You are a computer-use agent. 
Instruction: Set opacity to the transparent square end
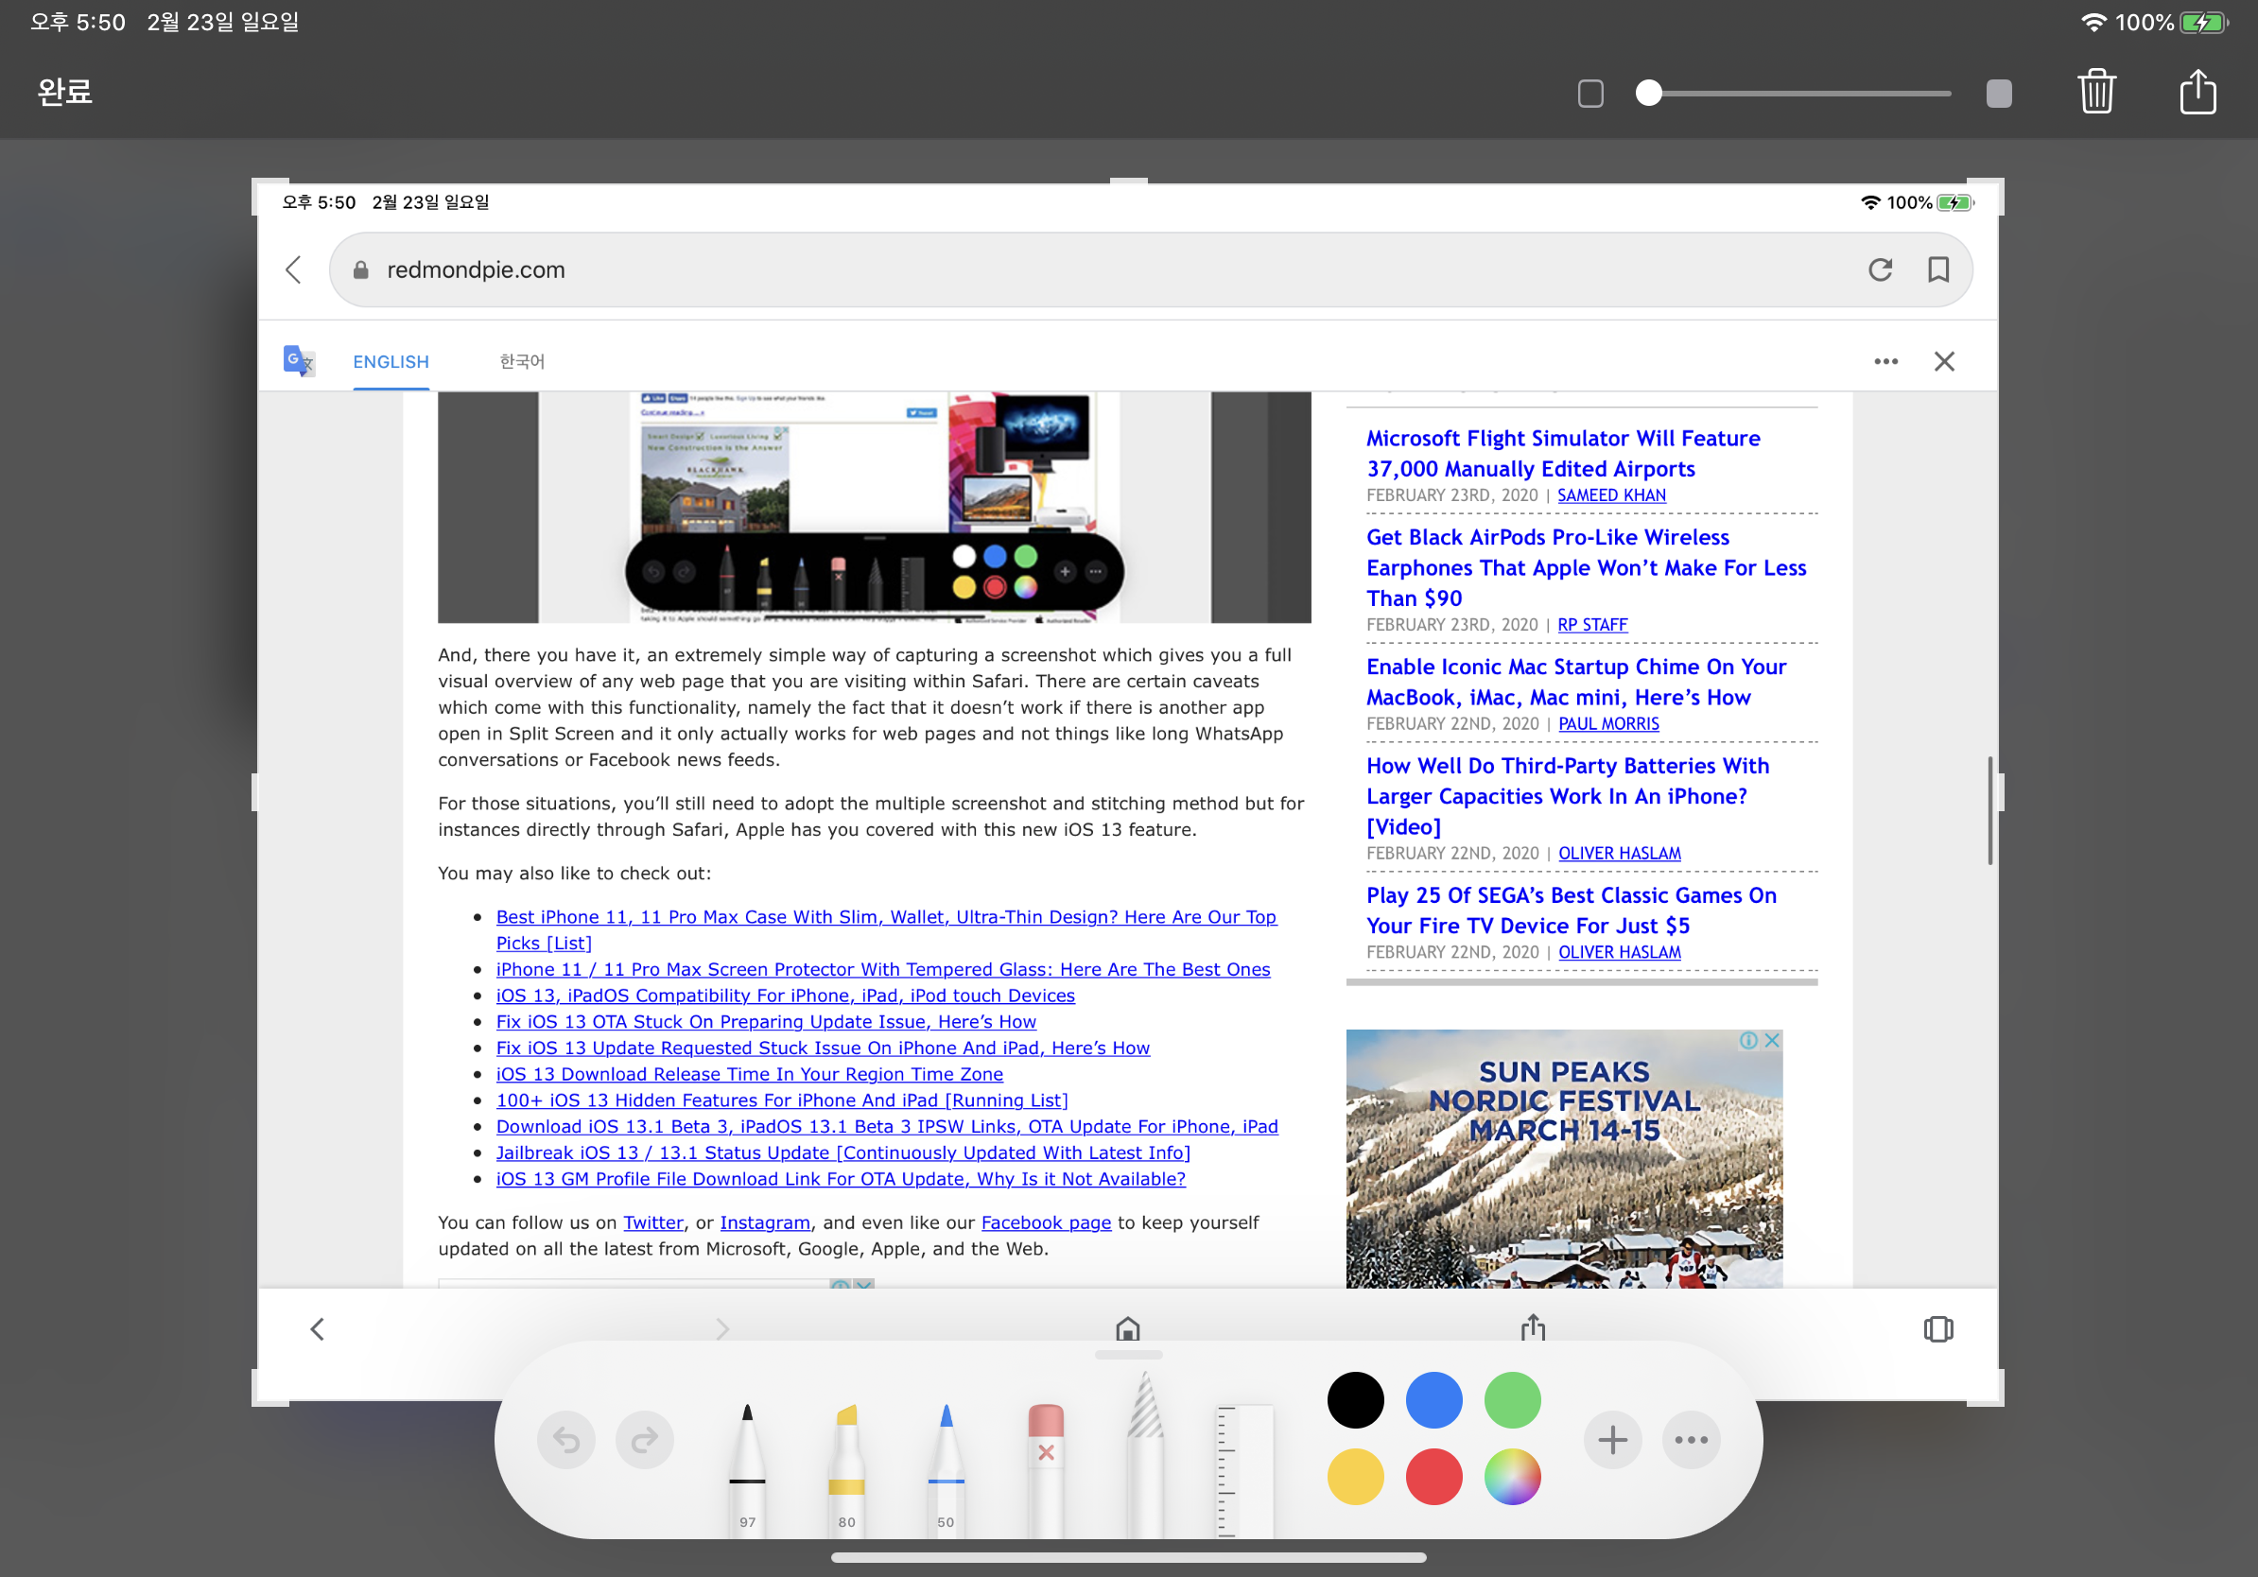[1590, 94]
